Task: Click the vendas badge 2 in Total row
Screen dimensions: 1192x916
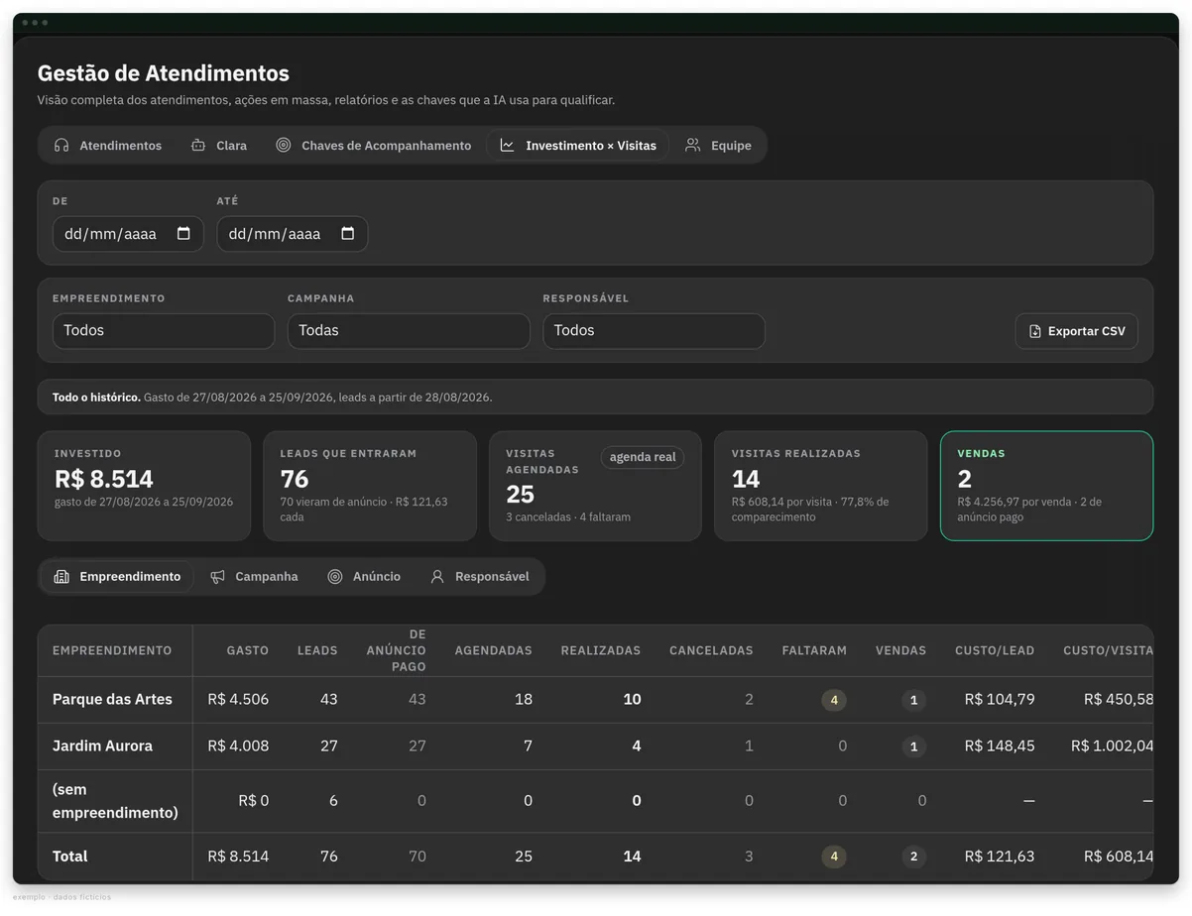Action: [914, 857]
